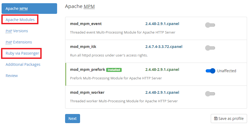Click the green Installed badge

point(114,70)
